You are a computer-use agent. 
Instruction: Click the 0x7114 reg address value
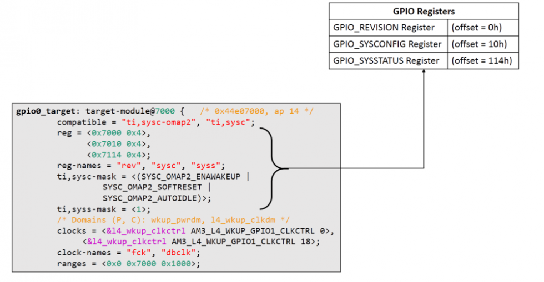105,155
